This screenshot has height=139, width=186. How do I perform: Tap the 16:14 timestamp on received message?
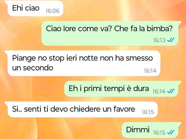[x=150, y=71]
